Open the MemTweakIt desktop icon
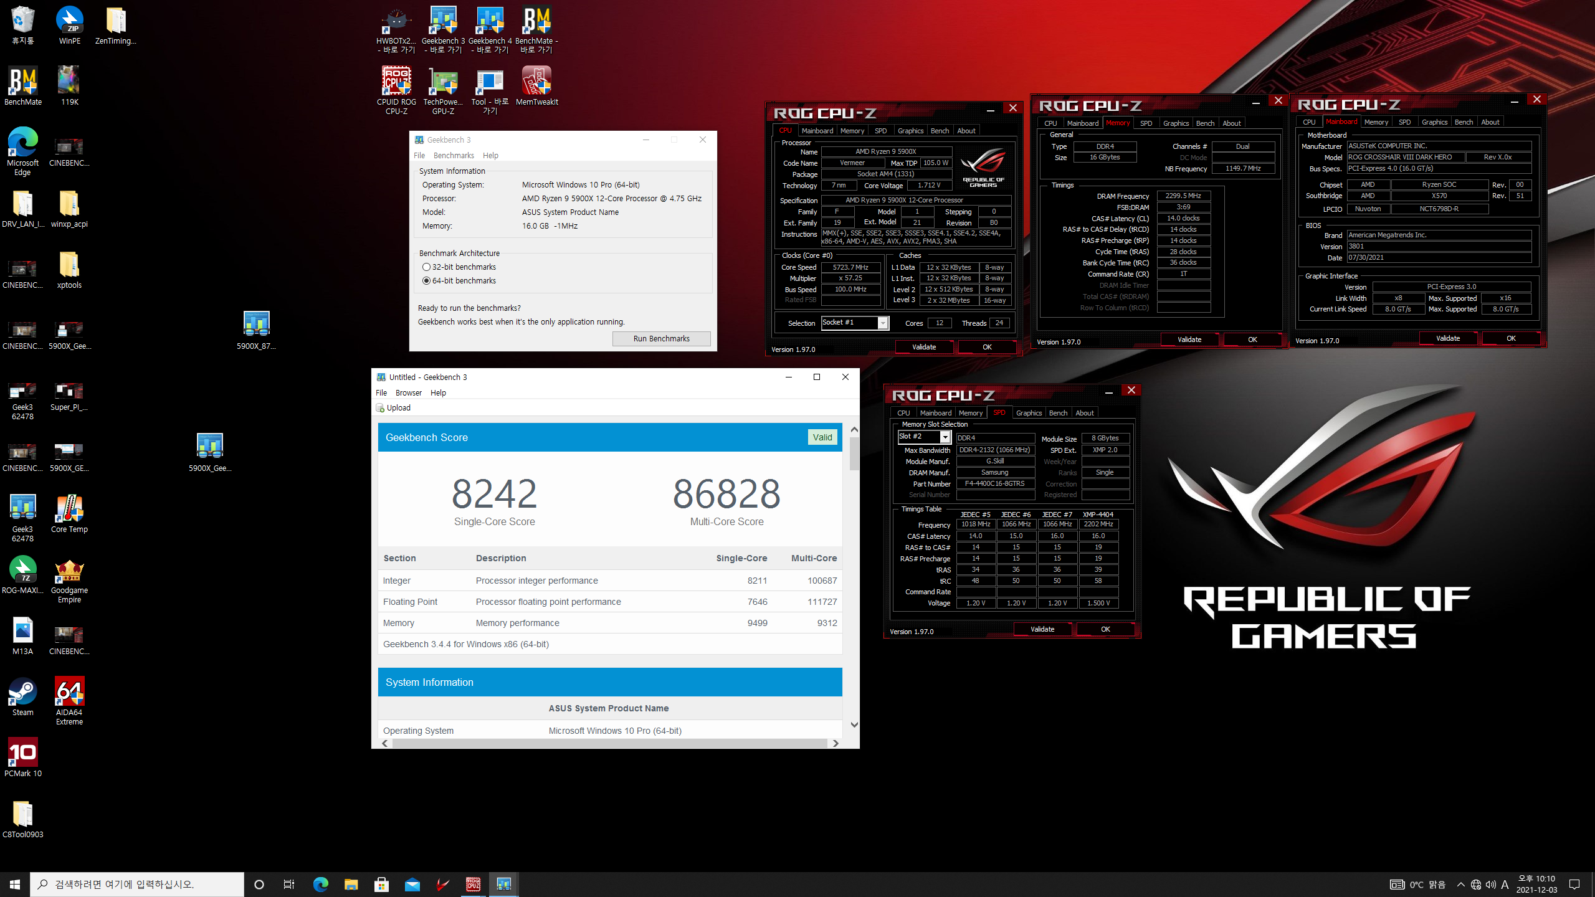 [x=536, y=86]
